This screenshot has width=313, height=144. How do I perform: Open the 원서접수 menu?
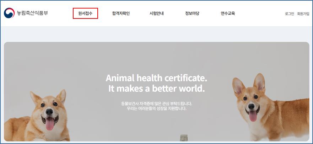coord(85,14)
